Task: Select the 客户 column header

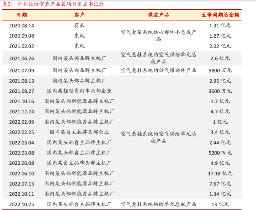Action: coord(79,15)
